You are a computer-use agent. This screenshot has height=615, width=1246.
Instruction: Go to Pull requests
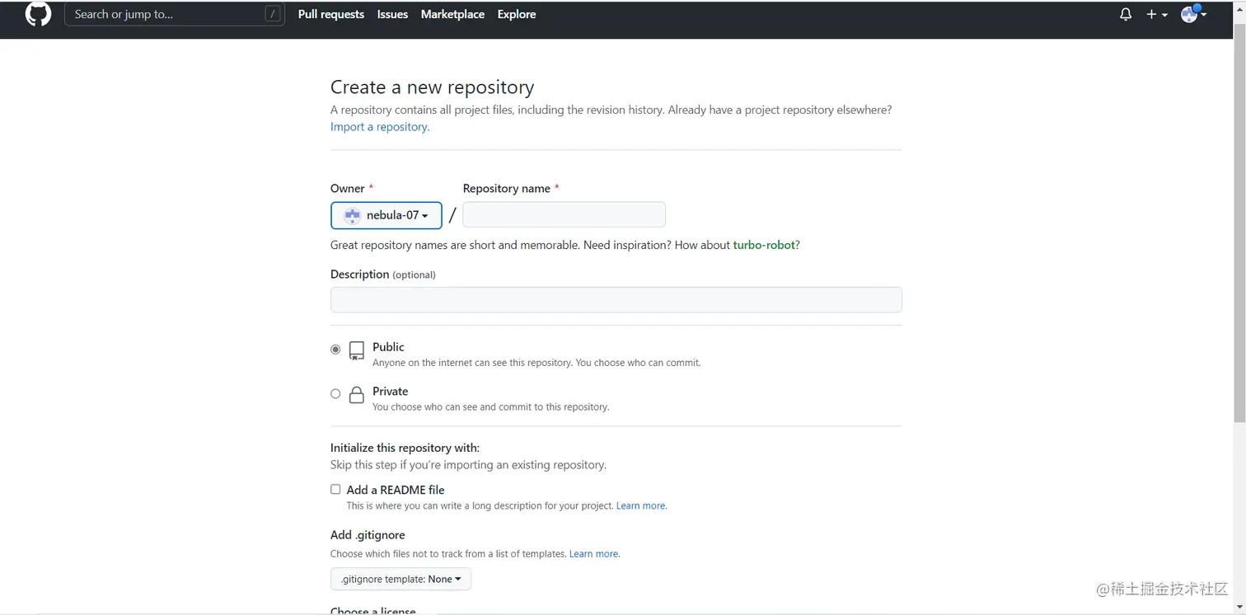(331, 14)
